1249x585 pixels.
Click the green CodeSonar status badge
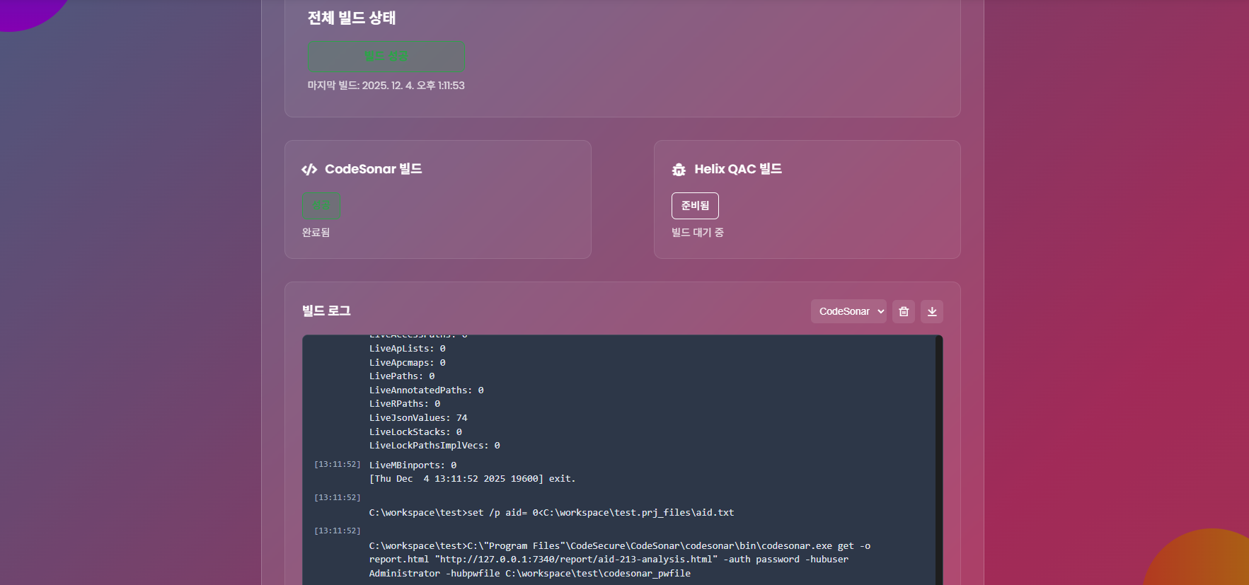point(321,205)
